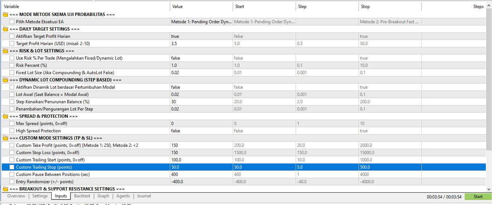Tick checkbox for Aktifkan Target Profit Harian

pos(12,36)
